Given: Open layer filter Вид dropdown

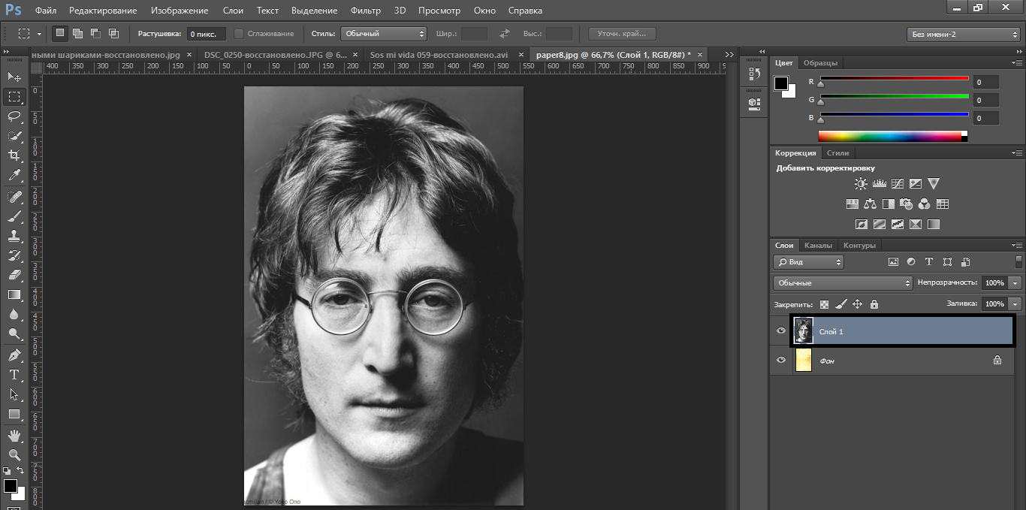Looking at the screenshot, I should point(808,262).
